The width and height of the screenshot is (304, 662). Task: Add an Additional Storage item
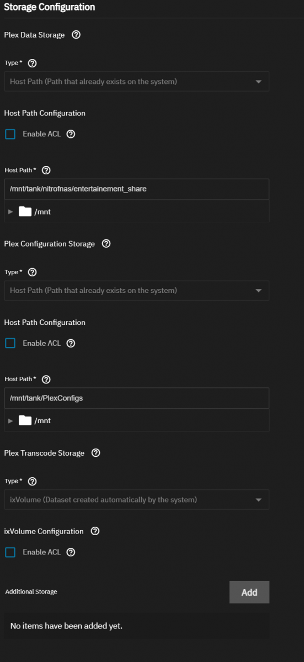(x=249, y=592)
